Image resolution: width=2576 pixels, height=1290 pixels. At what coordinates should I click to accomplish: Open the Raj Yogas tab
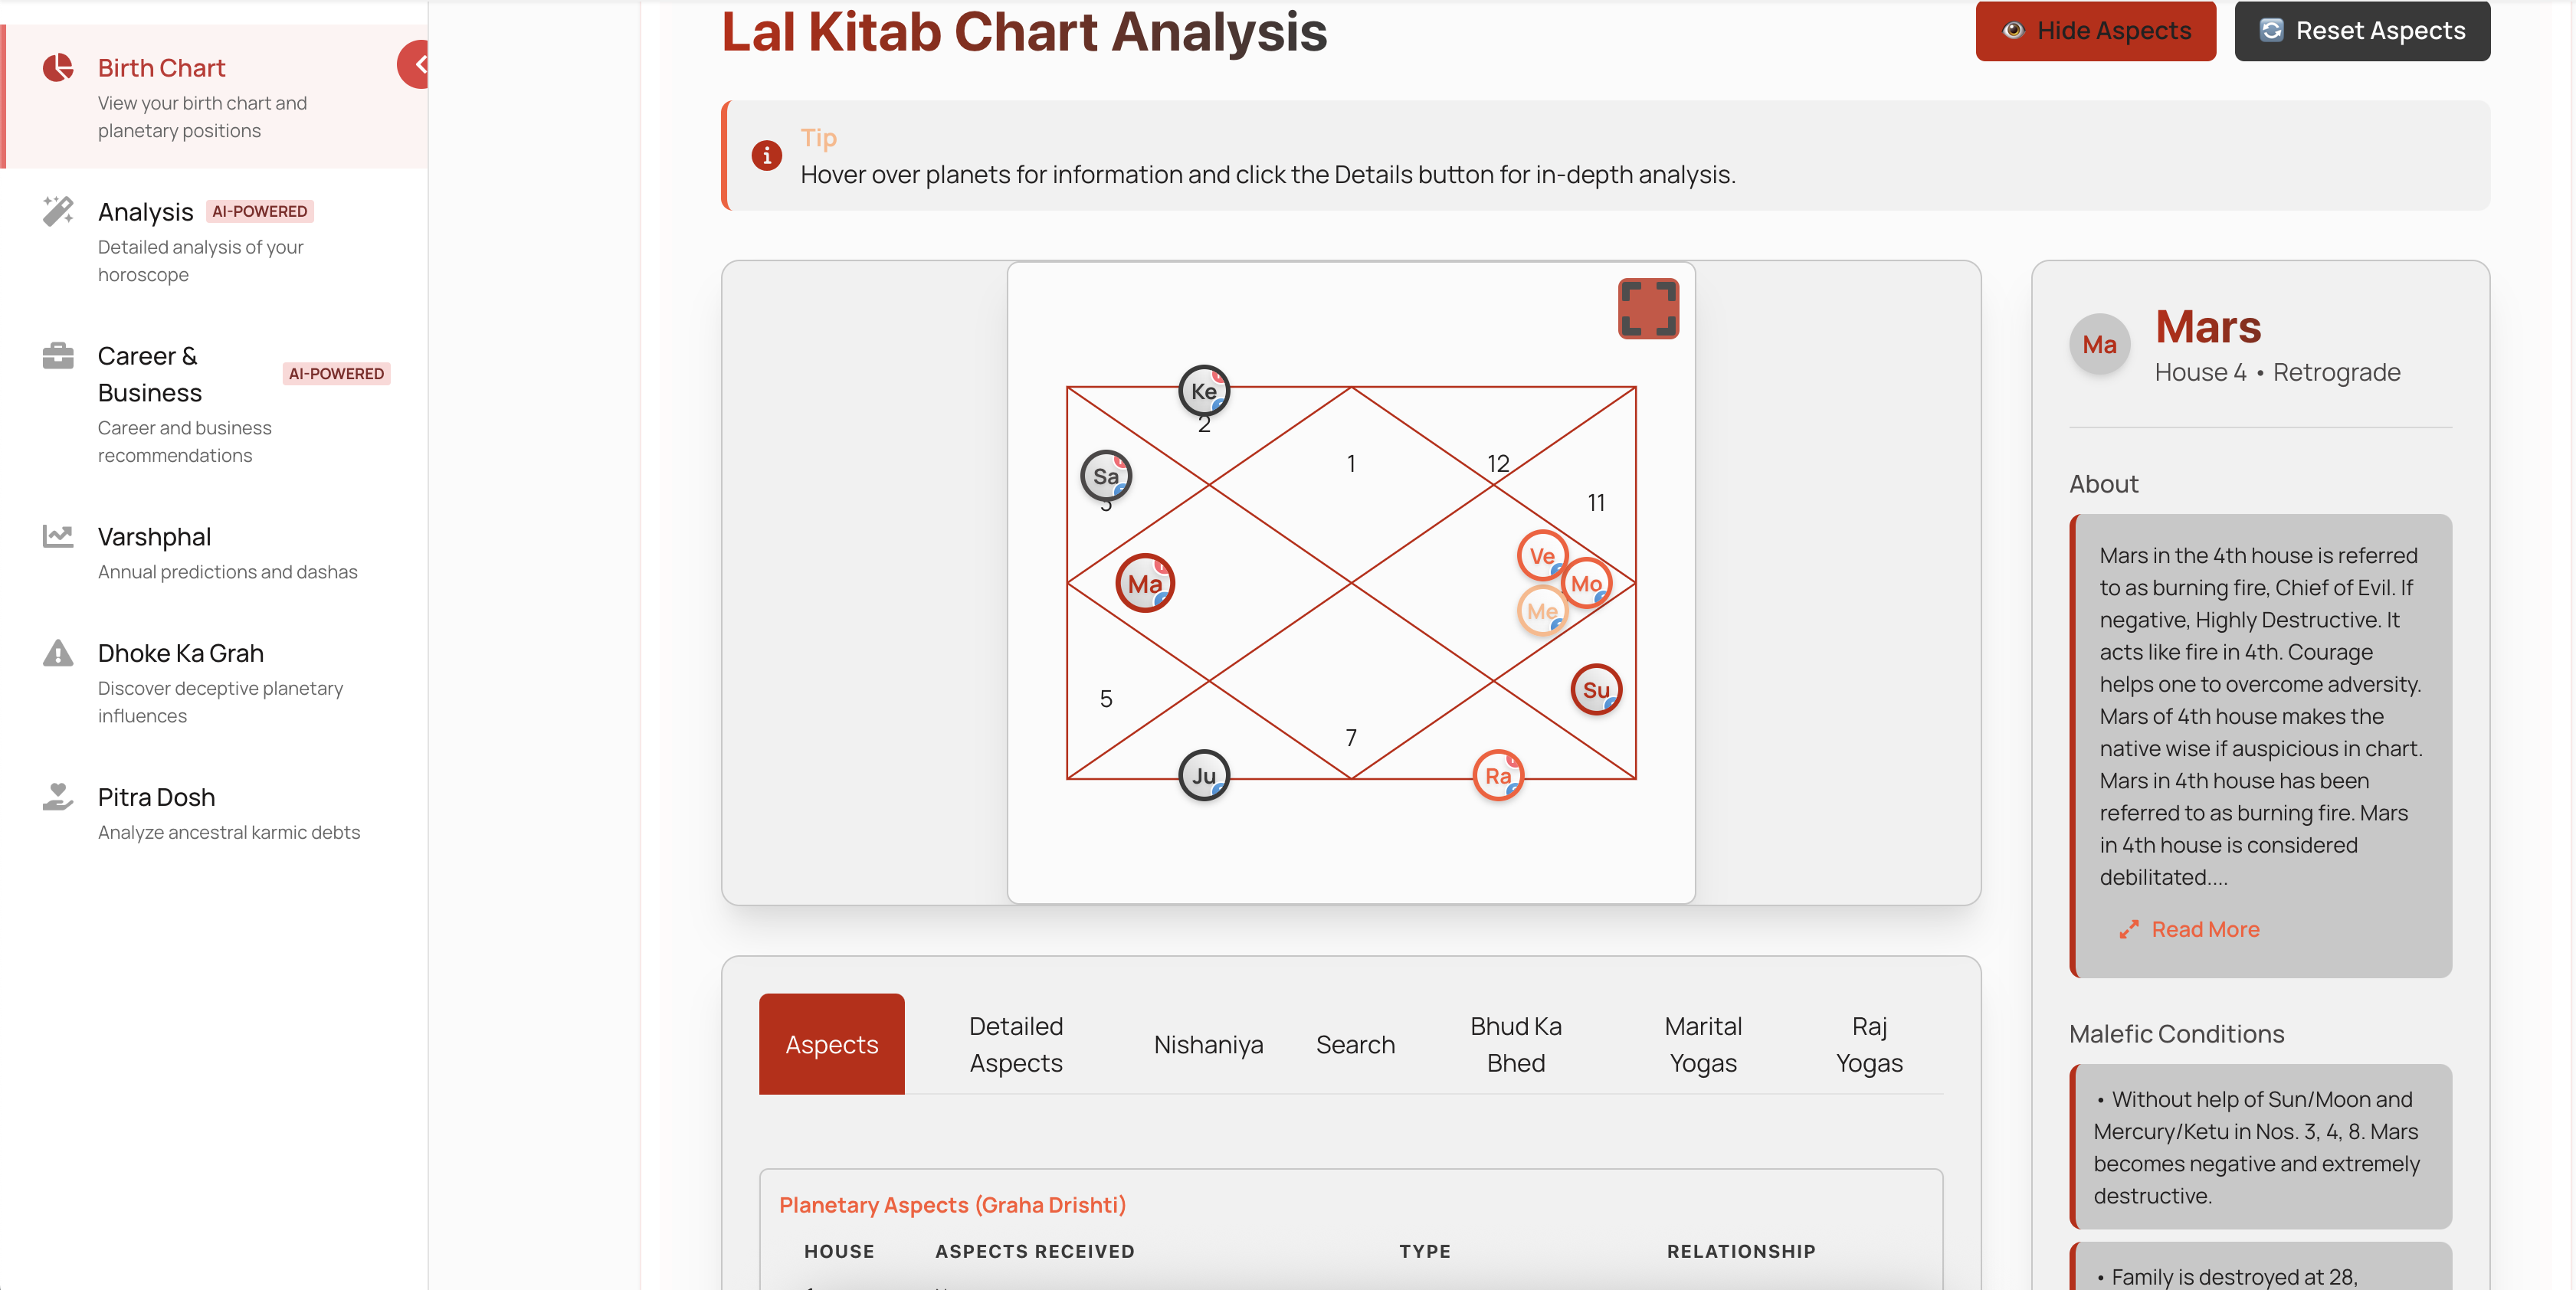tap(1868, 1044)
